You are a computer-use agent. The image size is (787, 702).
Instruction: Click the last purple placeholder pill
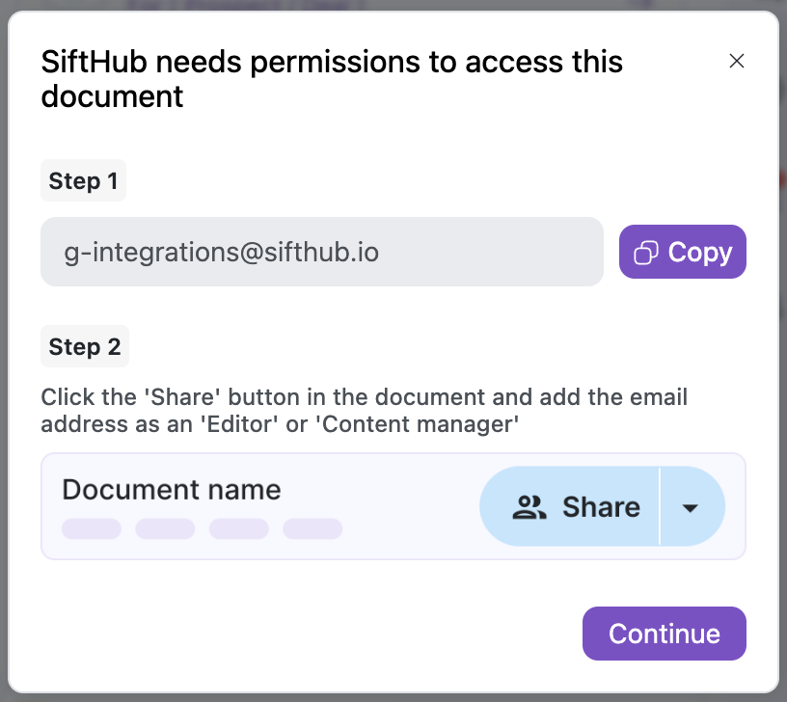(312, 528)
